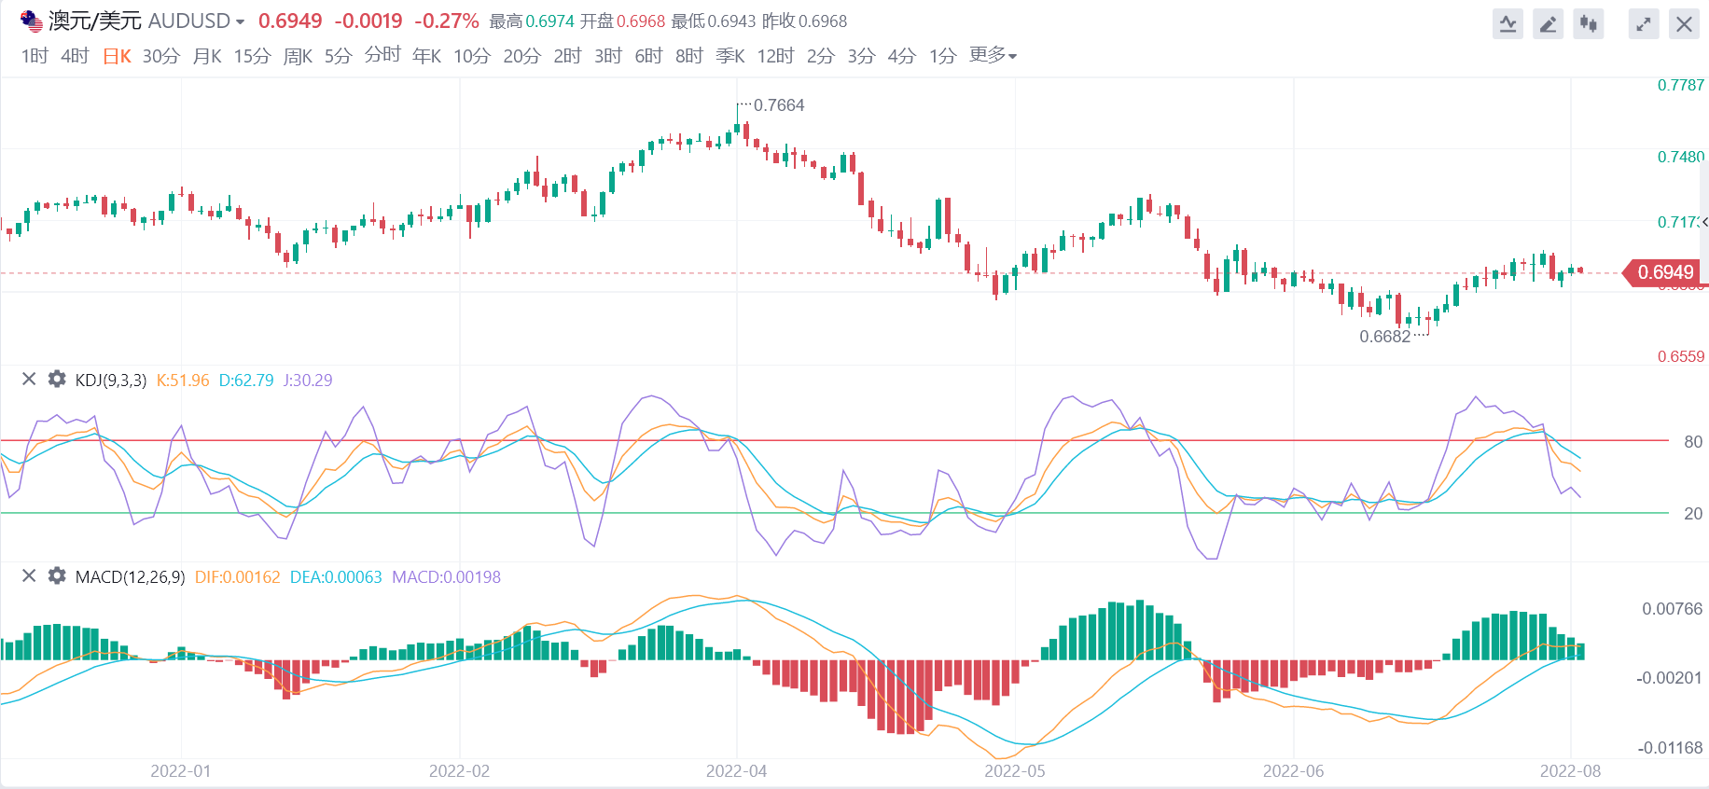Select the 月K monthly chart tab
1709x789 pixels.
click(x=207, y=56)
